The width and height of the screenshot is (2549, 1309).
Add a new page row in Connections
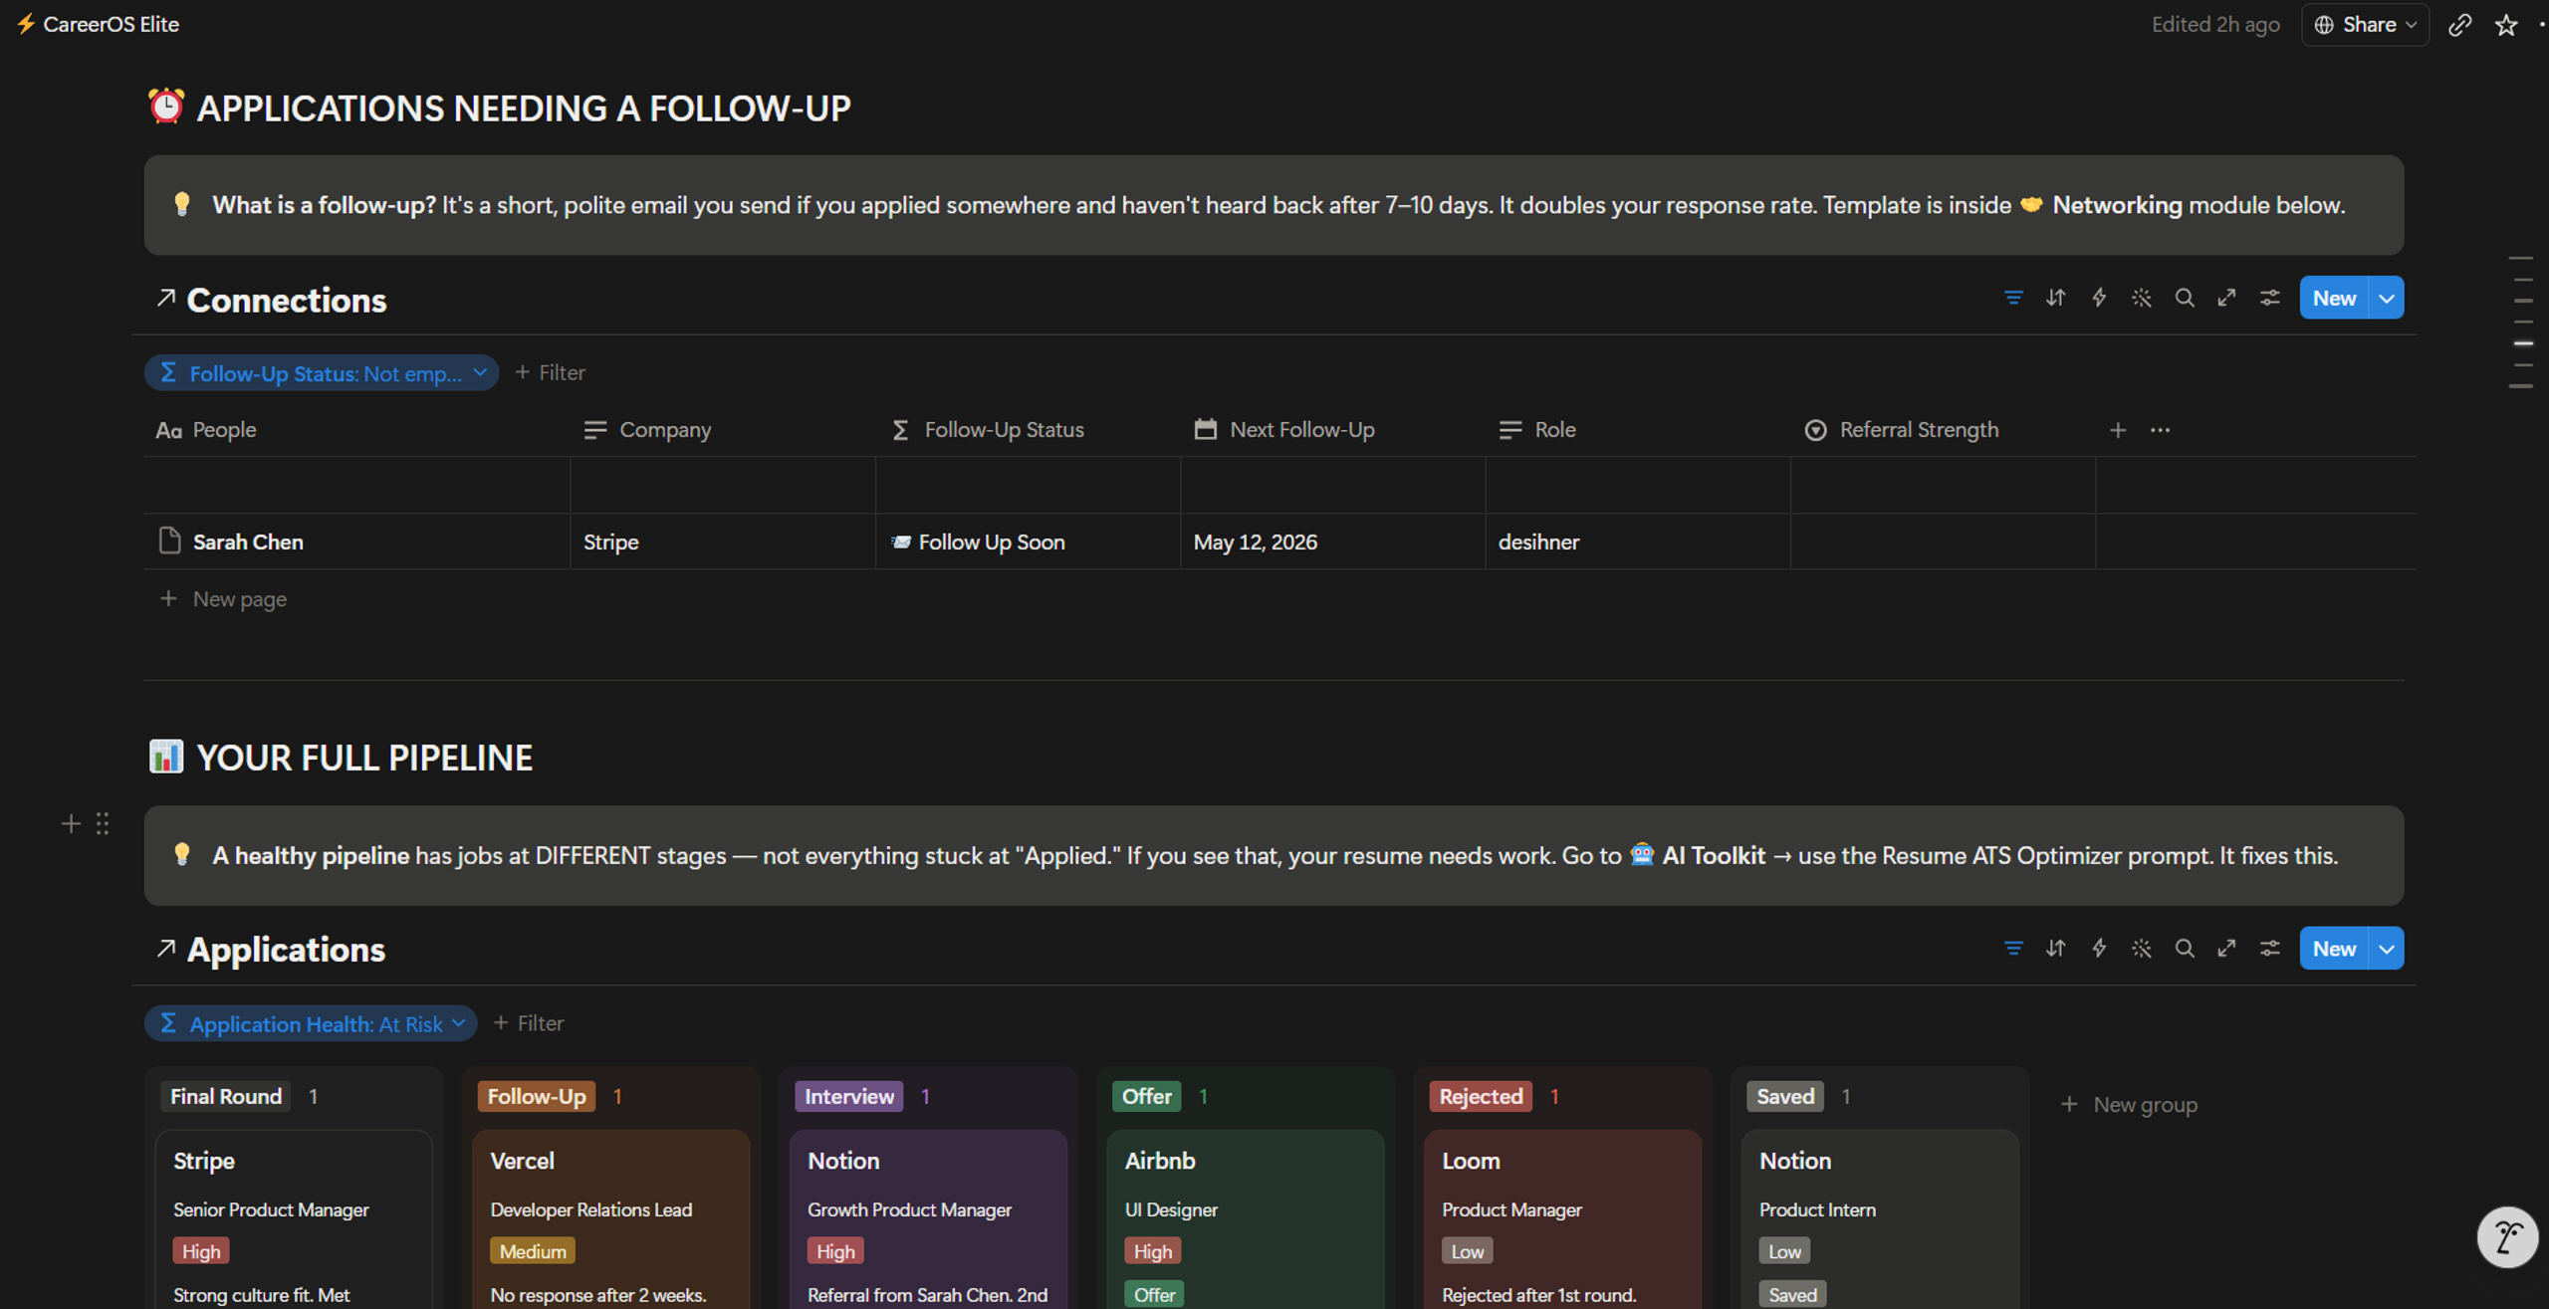(223, 598)
